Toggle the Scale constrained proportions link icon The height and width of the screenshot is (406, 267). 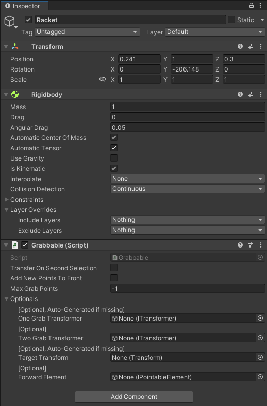click(x=103, y=79)
